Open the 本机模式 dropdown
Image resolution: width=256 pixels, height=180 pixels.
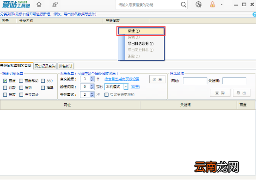coord(126,87)
